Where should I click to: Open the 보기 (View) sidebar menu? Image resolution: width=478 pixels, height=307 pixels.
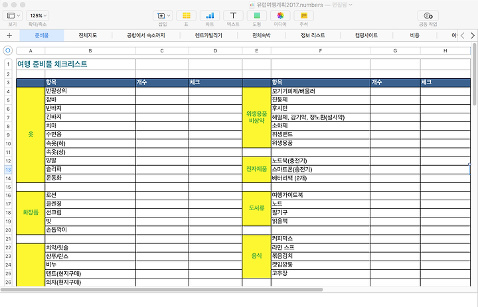pos(12,15)
